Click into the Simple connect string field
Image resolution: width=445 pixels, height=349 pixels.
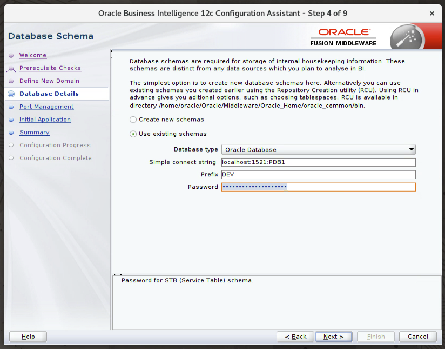point(319,162)
